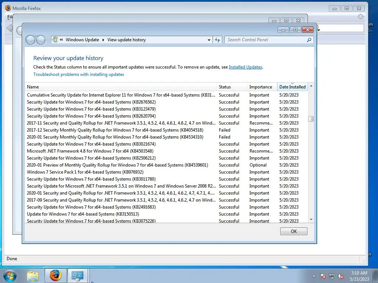Sort by the Name column header
378x283 pixels.
pyautogui.click(x=121, y=87)
